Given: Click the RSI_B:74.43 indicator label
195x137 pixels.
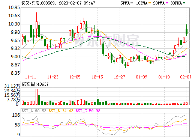Looking at the screenshot, I should click(61, 111).
